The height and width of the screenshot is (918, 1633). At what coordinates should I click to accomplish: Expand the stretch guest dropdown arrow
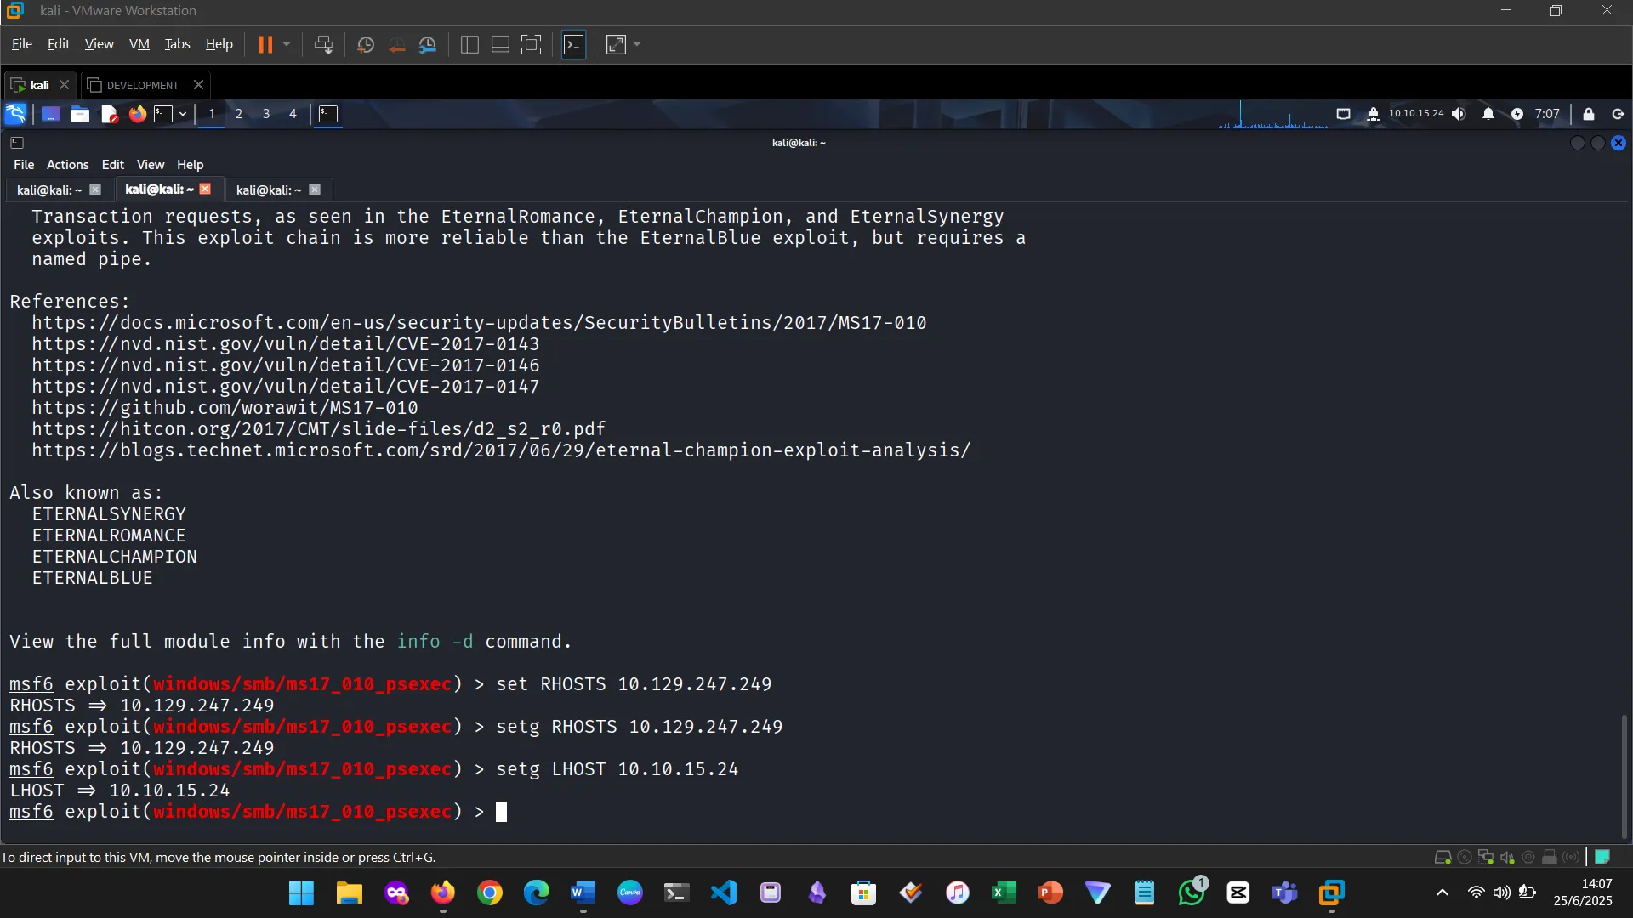pyautogui.click(x=637, y=44)
